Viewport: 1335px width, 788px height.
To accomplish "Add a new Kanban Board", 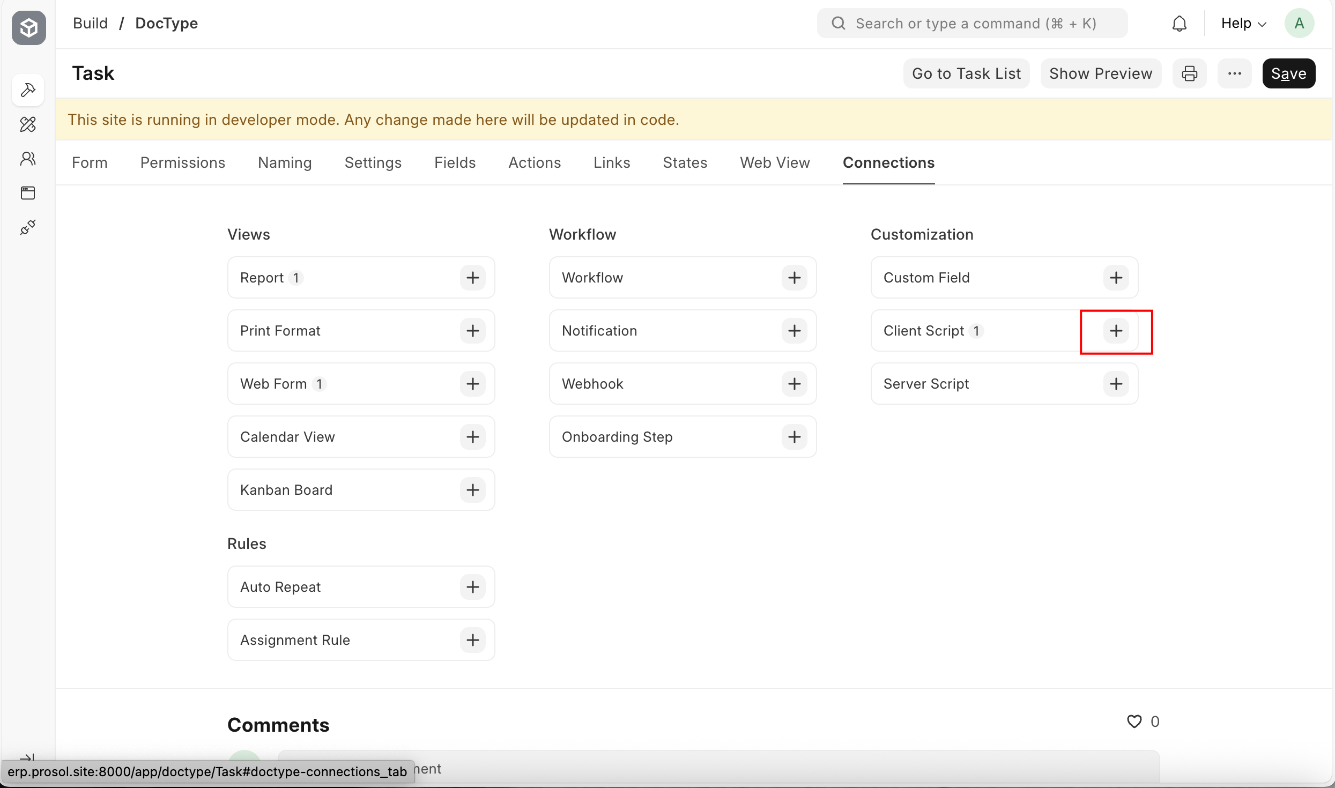I will pos(472,490).
